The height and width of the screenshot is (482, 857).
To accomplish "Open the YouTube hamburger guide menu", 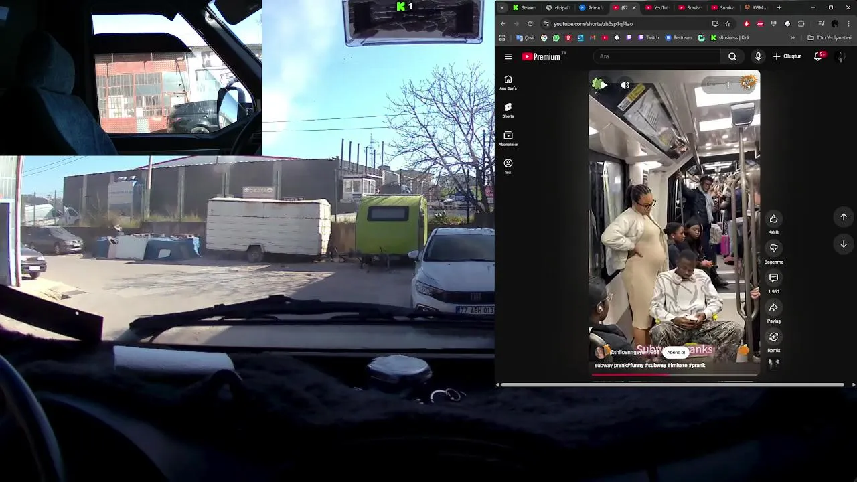I will tap(508, 57).
